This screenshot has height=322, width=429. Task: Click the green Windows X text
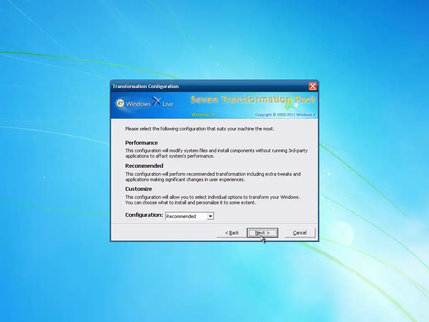202,114
